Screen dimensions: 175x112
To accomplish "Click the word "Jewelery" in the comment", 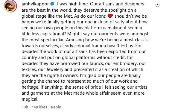I will pos(55,69).
